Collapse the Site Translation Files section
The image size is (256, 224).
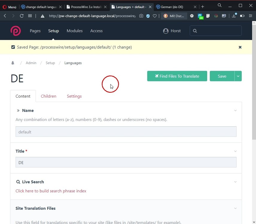click(235, 208)
